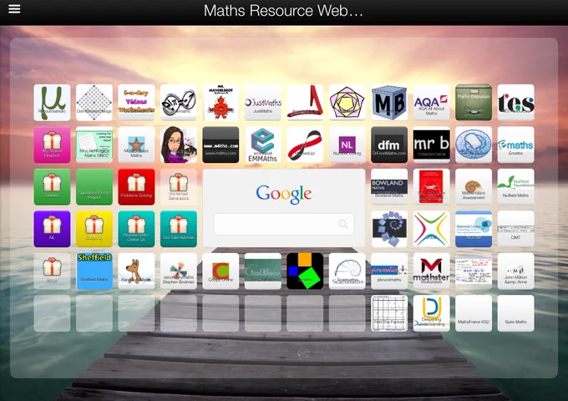Click the Google search input field
The height and width of the screenshot is (401, 568).
[x=284, y=224]
